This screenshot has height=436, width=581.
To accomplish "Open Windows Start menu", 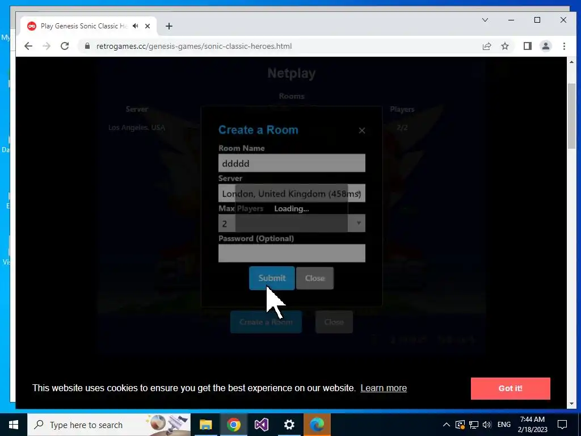I will point(14,425).
